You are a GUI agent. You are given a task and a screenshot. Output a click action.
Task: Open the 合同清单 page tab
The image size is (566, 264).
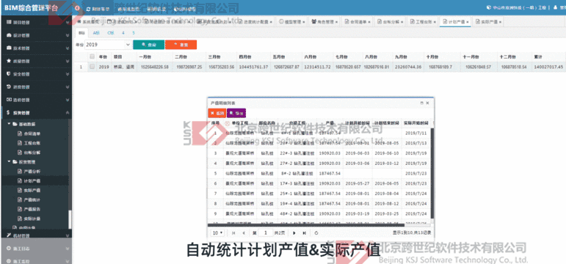tap(357, 22)
